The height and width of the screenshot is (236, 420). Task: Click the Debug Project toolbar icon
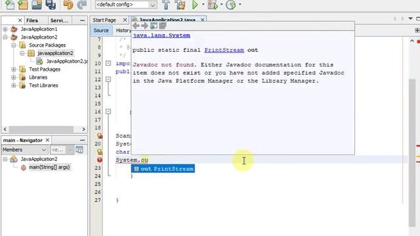pos(213,5)
